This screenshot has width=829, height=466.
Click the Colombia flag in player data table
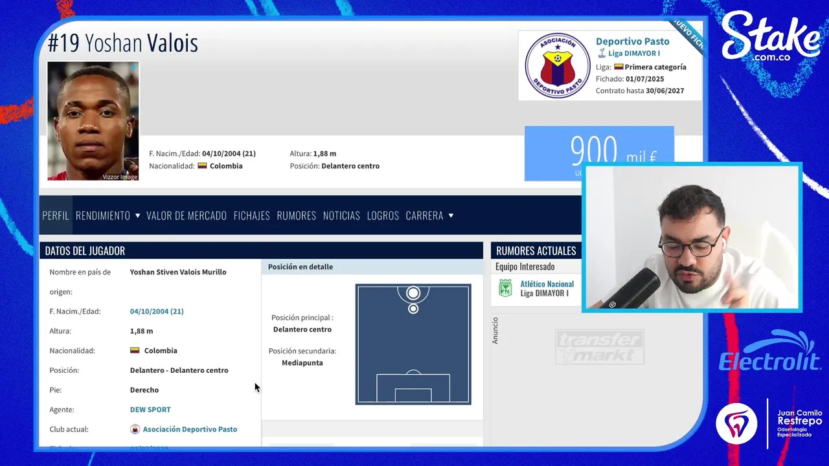(x=135, y=351)
